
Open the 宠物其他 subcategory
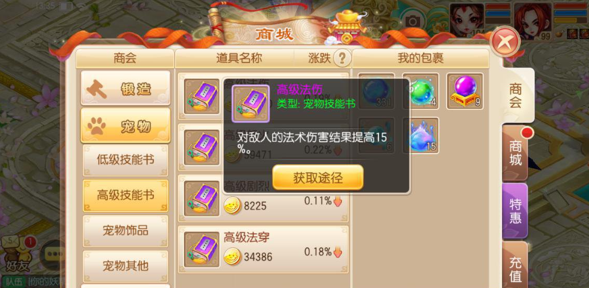[x=126, y=266]
